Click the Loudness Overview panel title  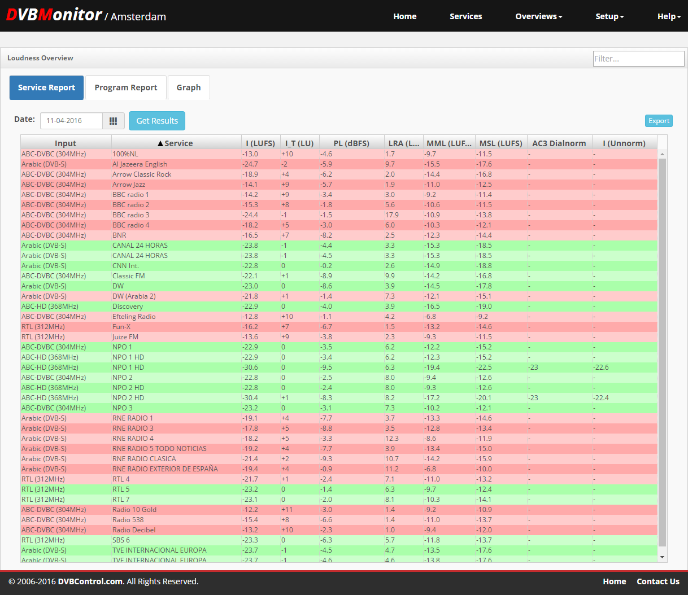tap(40, 58)
